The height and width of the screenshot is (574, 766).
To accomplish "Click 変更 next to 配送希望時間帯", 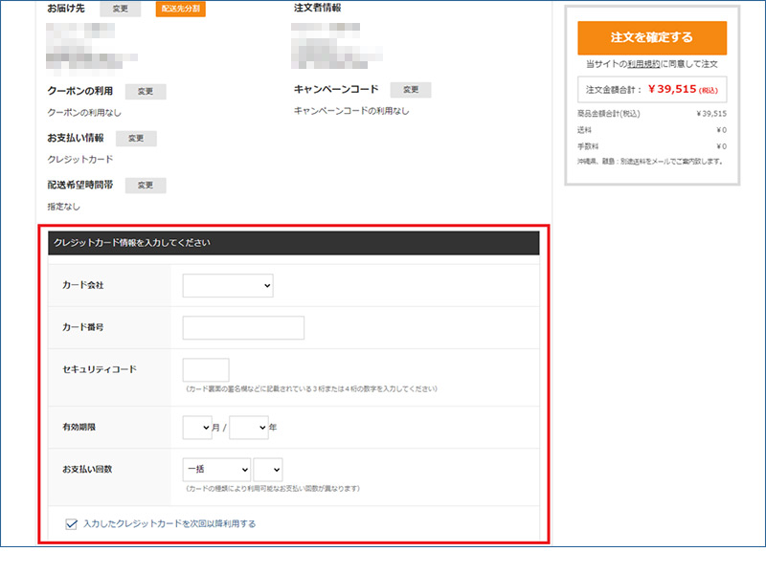I will point(146,185).
